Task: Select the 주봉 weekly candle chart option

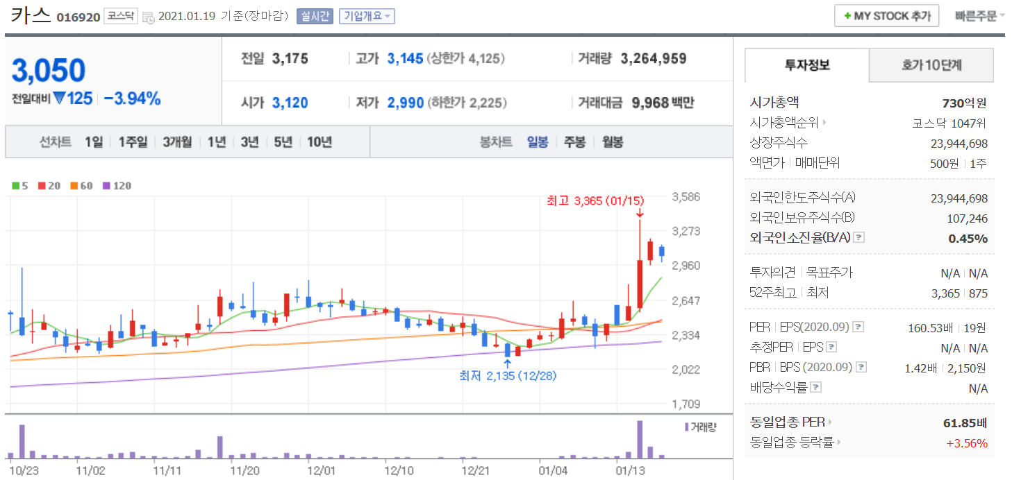Action: click(x=574, y=142)
